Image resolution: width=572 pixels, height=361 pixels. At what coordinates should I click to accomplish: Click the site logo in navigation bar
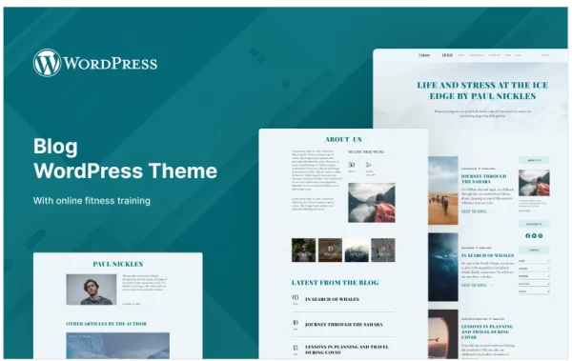[424, 55]
